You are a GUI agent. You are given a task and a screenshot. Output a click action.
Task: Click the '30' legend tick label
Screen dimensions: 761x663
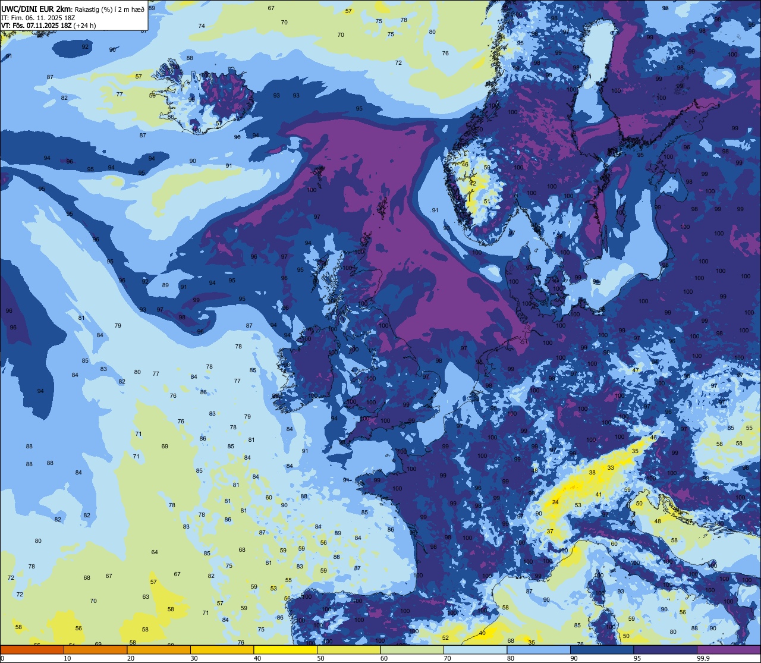click(x=194, y=658)
